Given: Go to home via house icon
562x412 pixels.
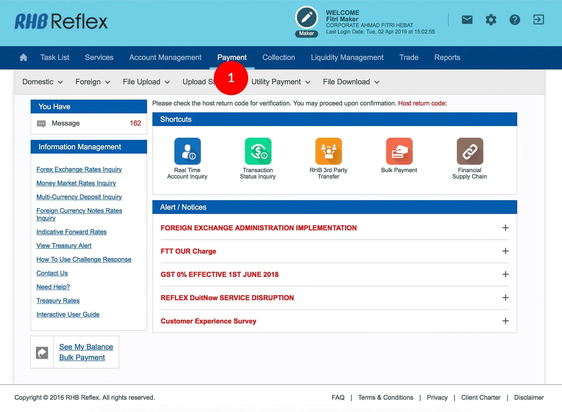Looking at the screenshot, I should coord(23,57).
